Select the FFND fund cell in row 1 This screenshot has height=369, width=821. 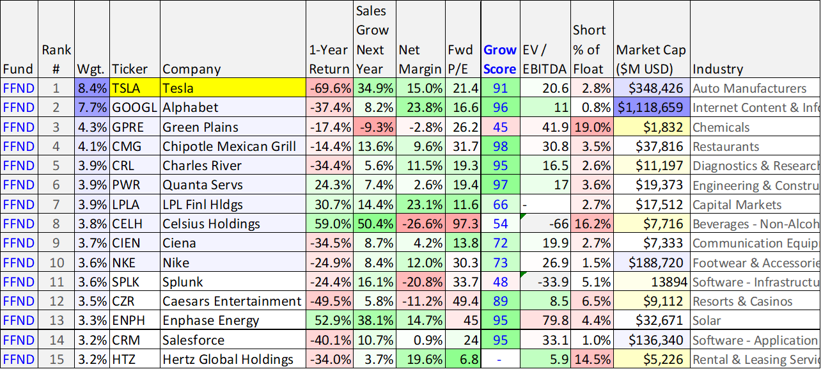pos(20,88)
